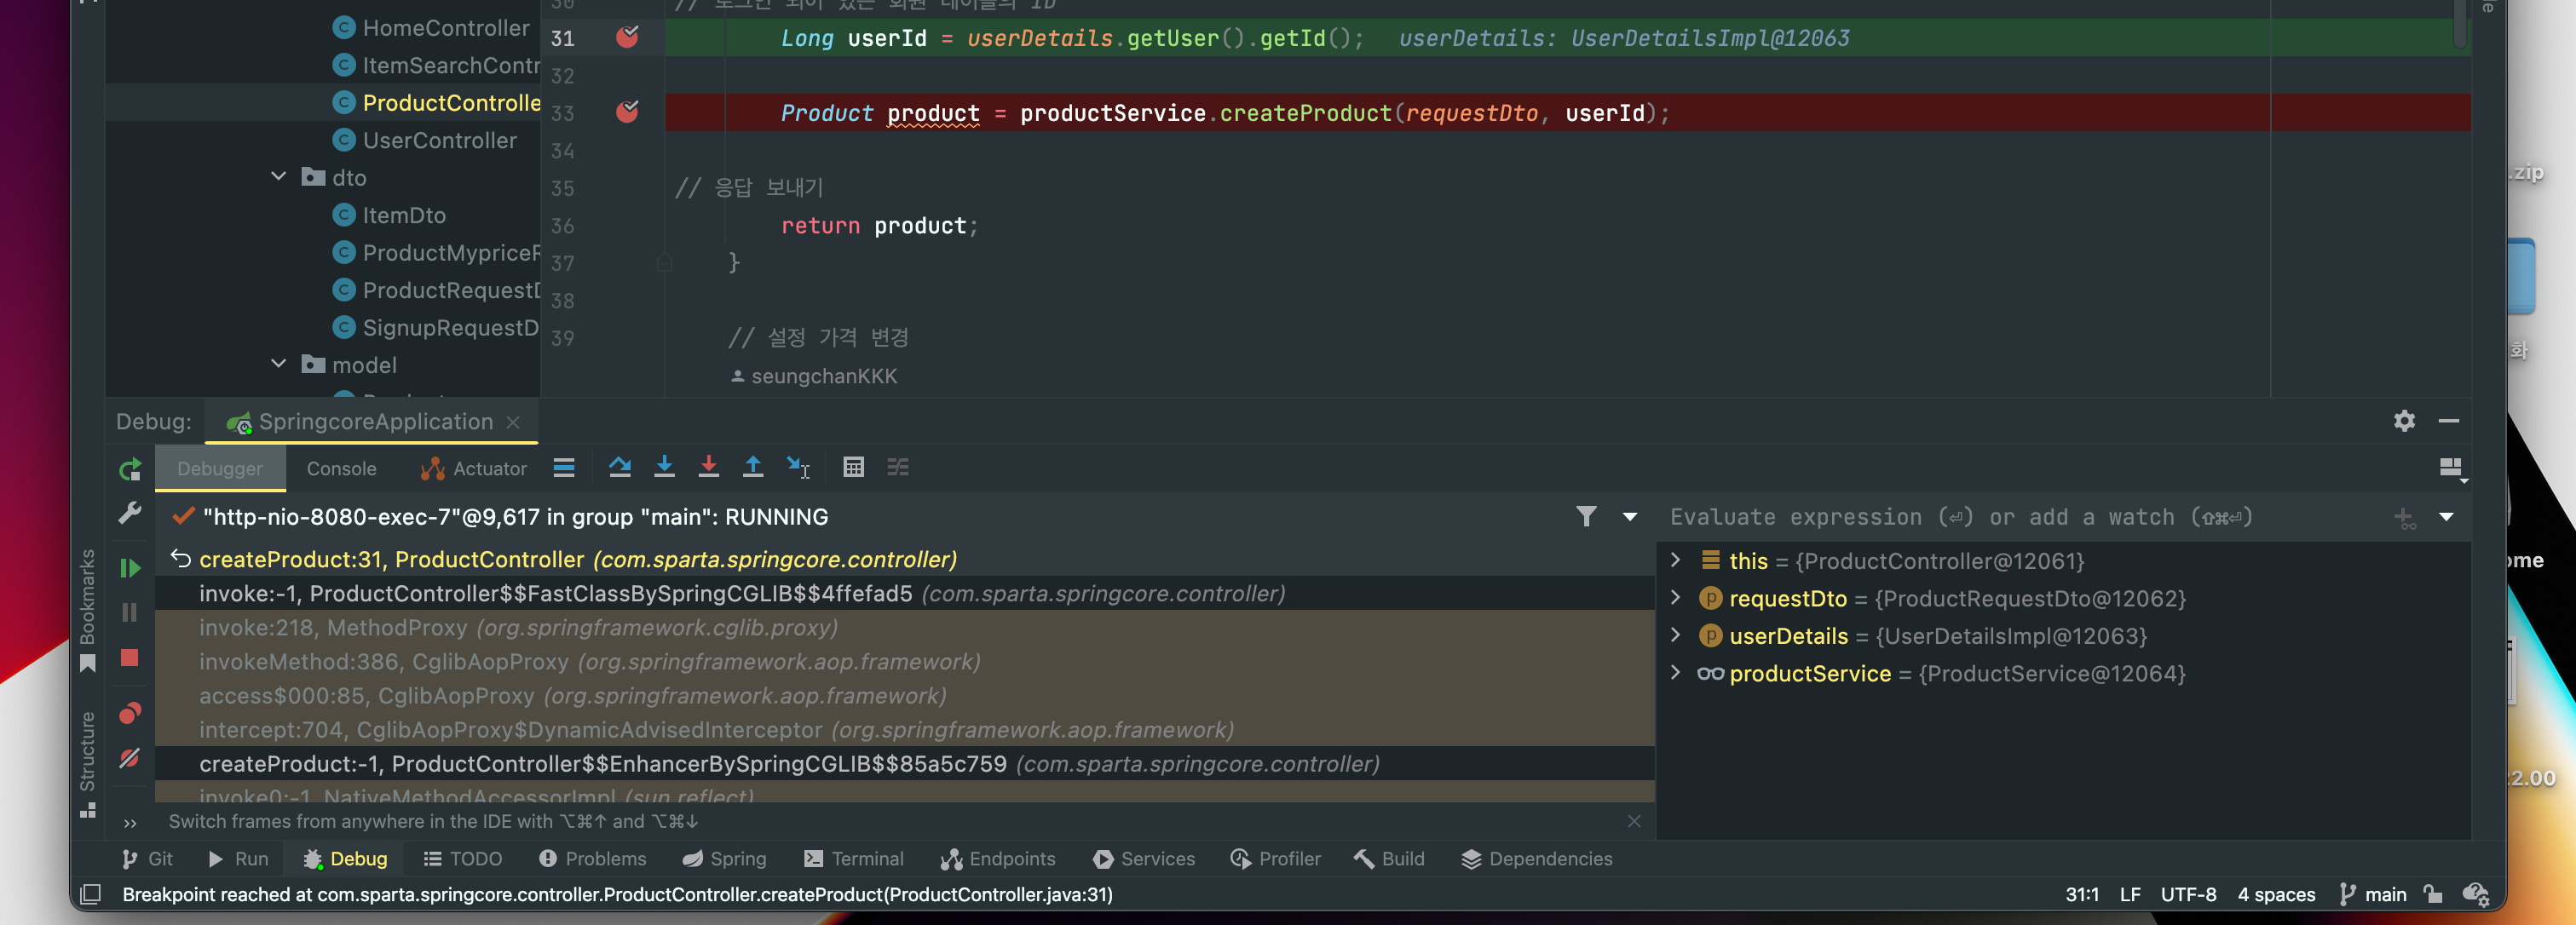Screen dimensions: 2576x925
Task: Switch to the Console tab
Action: pos(341,468)
